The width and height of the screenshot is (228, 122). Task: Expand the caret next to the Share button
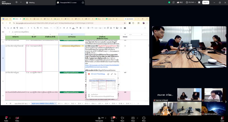(137, 118)
